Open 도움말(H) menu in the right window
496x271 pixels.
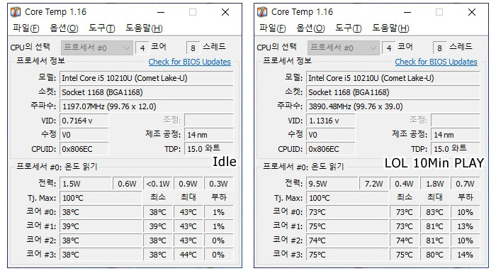coord(390,28)
